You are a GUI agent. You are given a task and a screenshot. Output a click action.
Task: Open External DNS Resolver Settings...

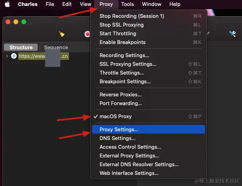tap(148, 165)
